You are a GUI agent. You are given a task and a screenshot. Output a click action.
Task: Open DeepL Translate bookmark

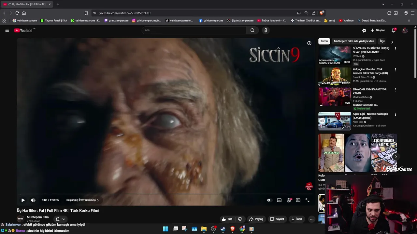click(x=372, y=20)
